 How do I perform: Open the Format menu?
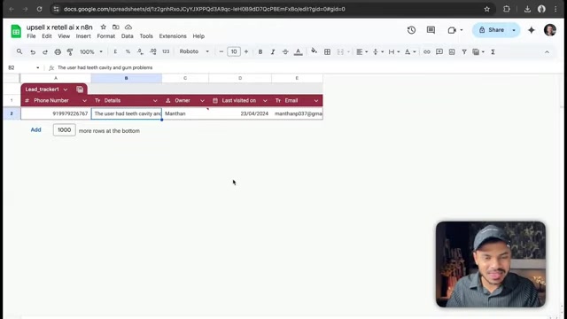tap(106, 36)
